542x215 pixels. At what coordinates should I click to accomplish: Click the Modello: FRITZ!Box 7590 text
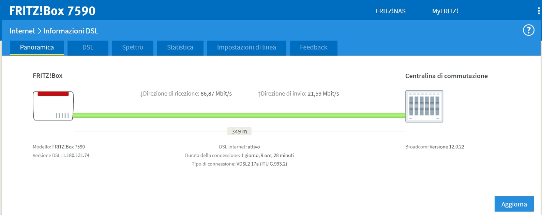pos(59,147)
